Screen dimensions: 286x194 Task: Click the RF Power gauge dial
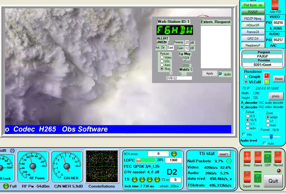[33, 166]
